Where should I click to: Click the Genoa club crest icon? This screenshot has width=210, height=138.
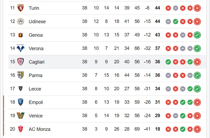21,35
